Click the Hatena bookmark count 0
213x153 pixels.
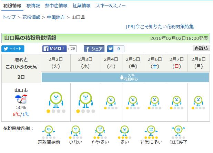point(119,49)
